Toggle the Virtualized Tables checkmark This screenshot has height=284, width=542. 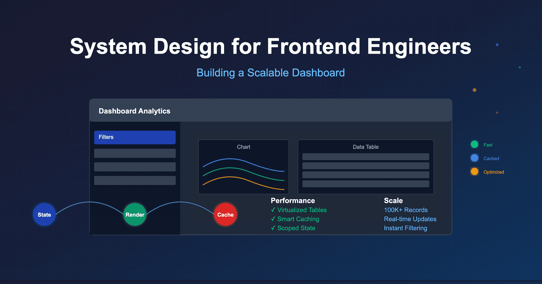click(273, 210)
